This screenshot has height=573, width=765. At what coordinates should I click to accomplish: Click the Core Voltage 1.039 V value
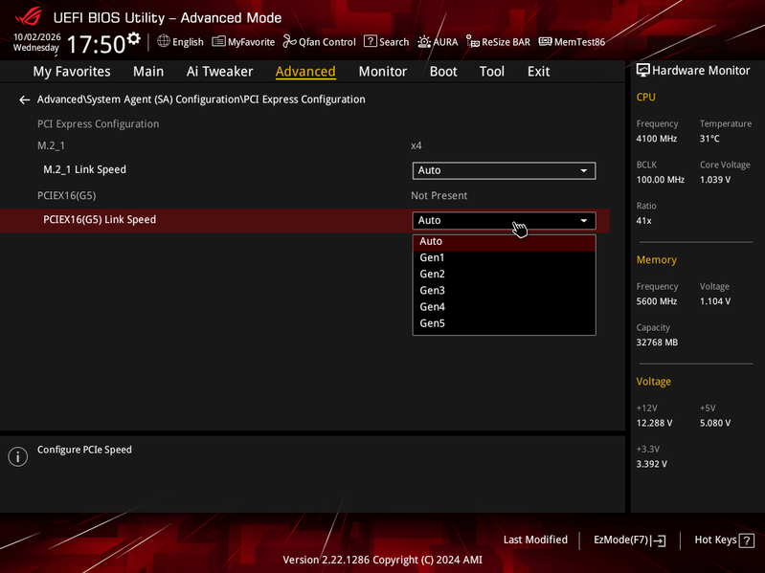coord(715,180)
